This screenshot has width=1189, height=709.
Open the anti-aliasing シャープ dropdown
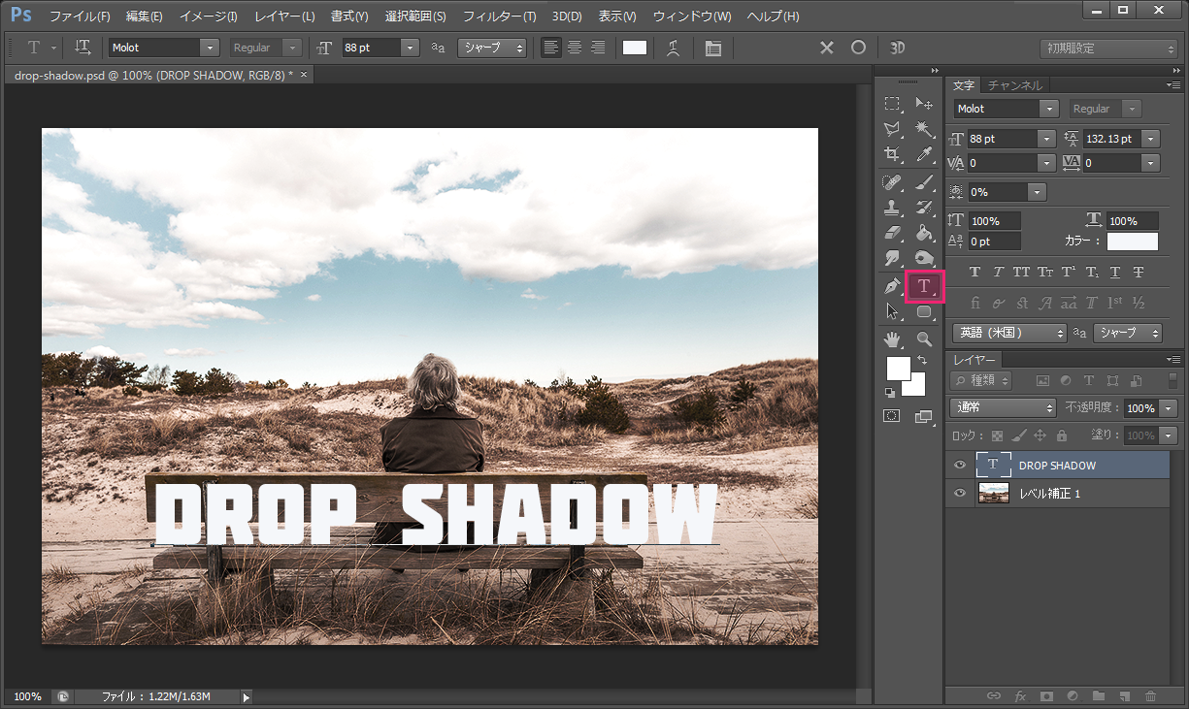[x=491, y=47]
